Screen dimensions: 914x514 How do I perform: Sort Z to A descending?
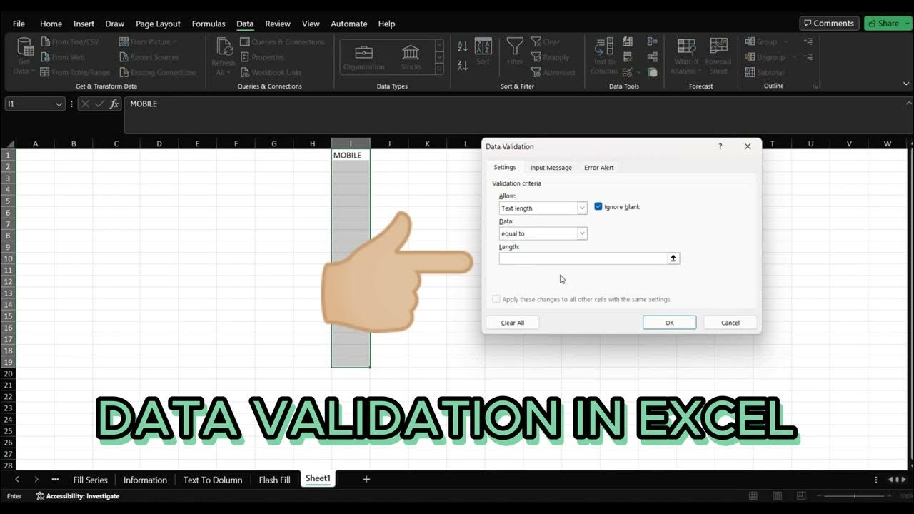coord(462,65)
